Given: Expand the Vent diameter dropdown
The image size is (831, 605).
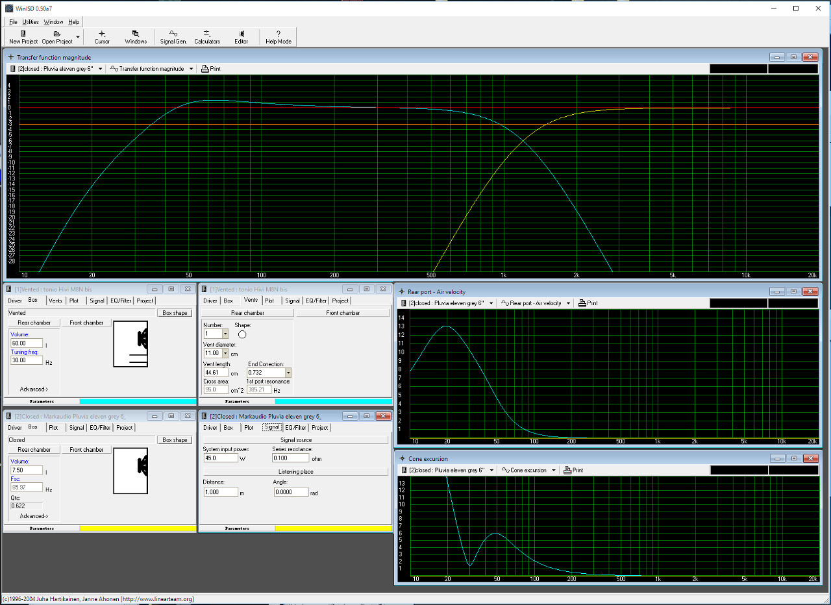Looking at the screenshot, I should 225,353.
